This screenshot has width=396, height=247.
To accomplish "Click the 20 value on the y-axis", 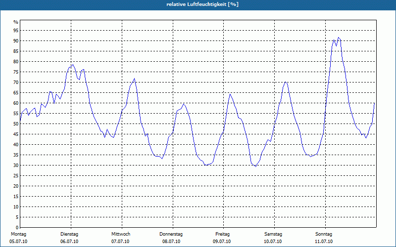I will click(x=16, y=186).
